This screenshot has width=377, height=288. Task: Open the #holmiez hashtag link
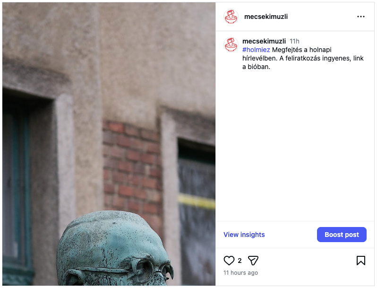pos(256,50)
